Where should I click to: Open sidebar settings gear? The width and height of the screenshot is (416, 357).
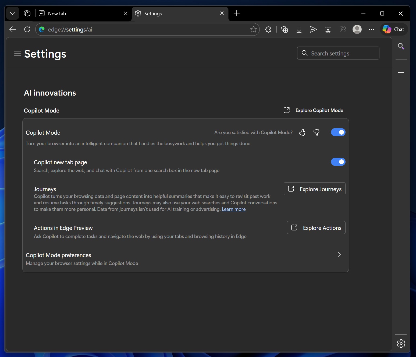[401, 344]
